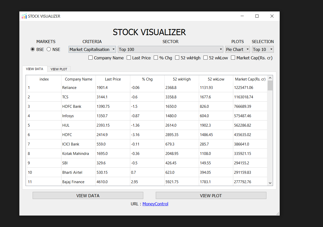
Task: Select the NSE market radio button
Action: tap(54, 49)
